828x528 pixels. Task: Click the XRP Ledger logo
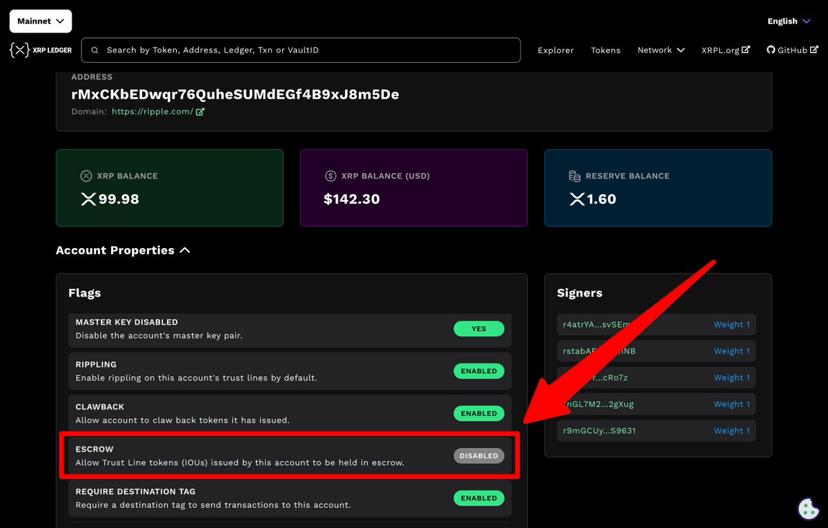41,50
